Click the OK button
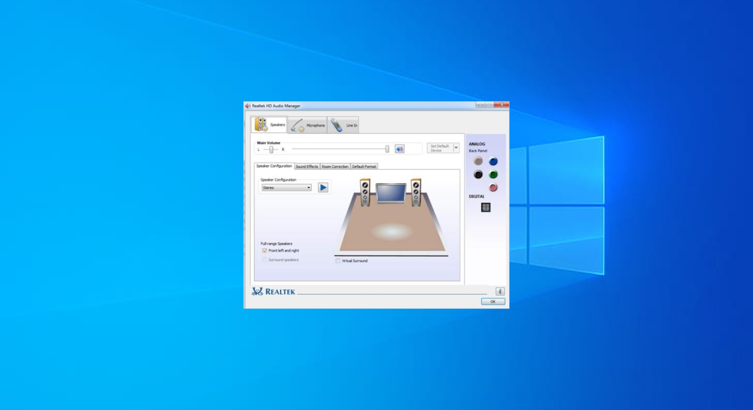 click(x=493, y=301)
